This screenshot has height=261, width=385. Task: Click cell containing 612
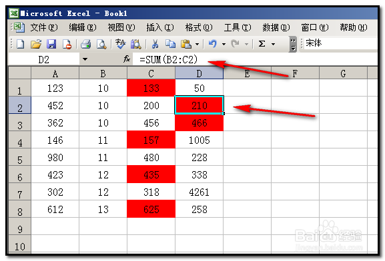click(x=55, y=209)
